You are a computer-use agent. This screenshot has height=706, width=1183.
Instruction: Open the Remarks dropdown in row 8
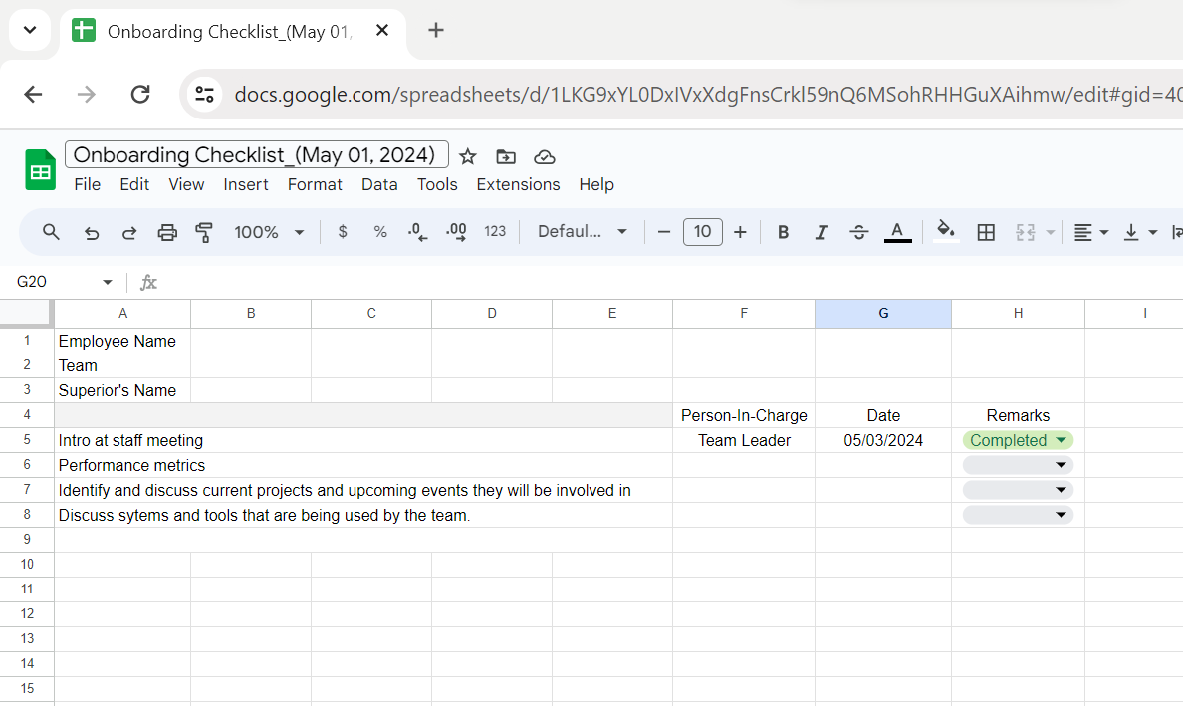click(1018, 515)
